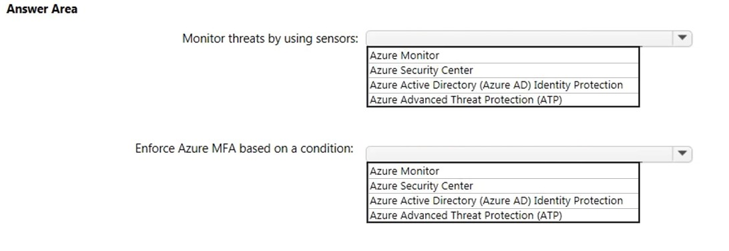This screenshot has width=729, height=251.
Task: Choose Azure Security Center for sensor monitoring
Action: point(503,70)
